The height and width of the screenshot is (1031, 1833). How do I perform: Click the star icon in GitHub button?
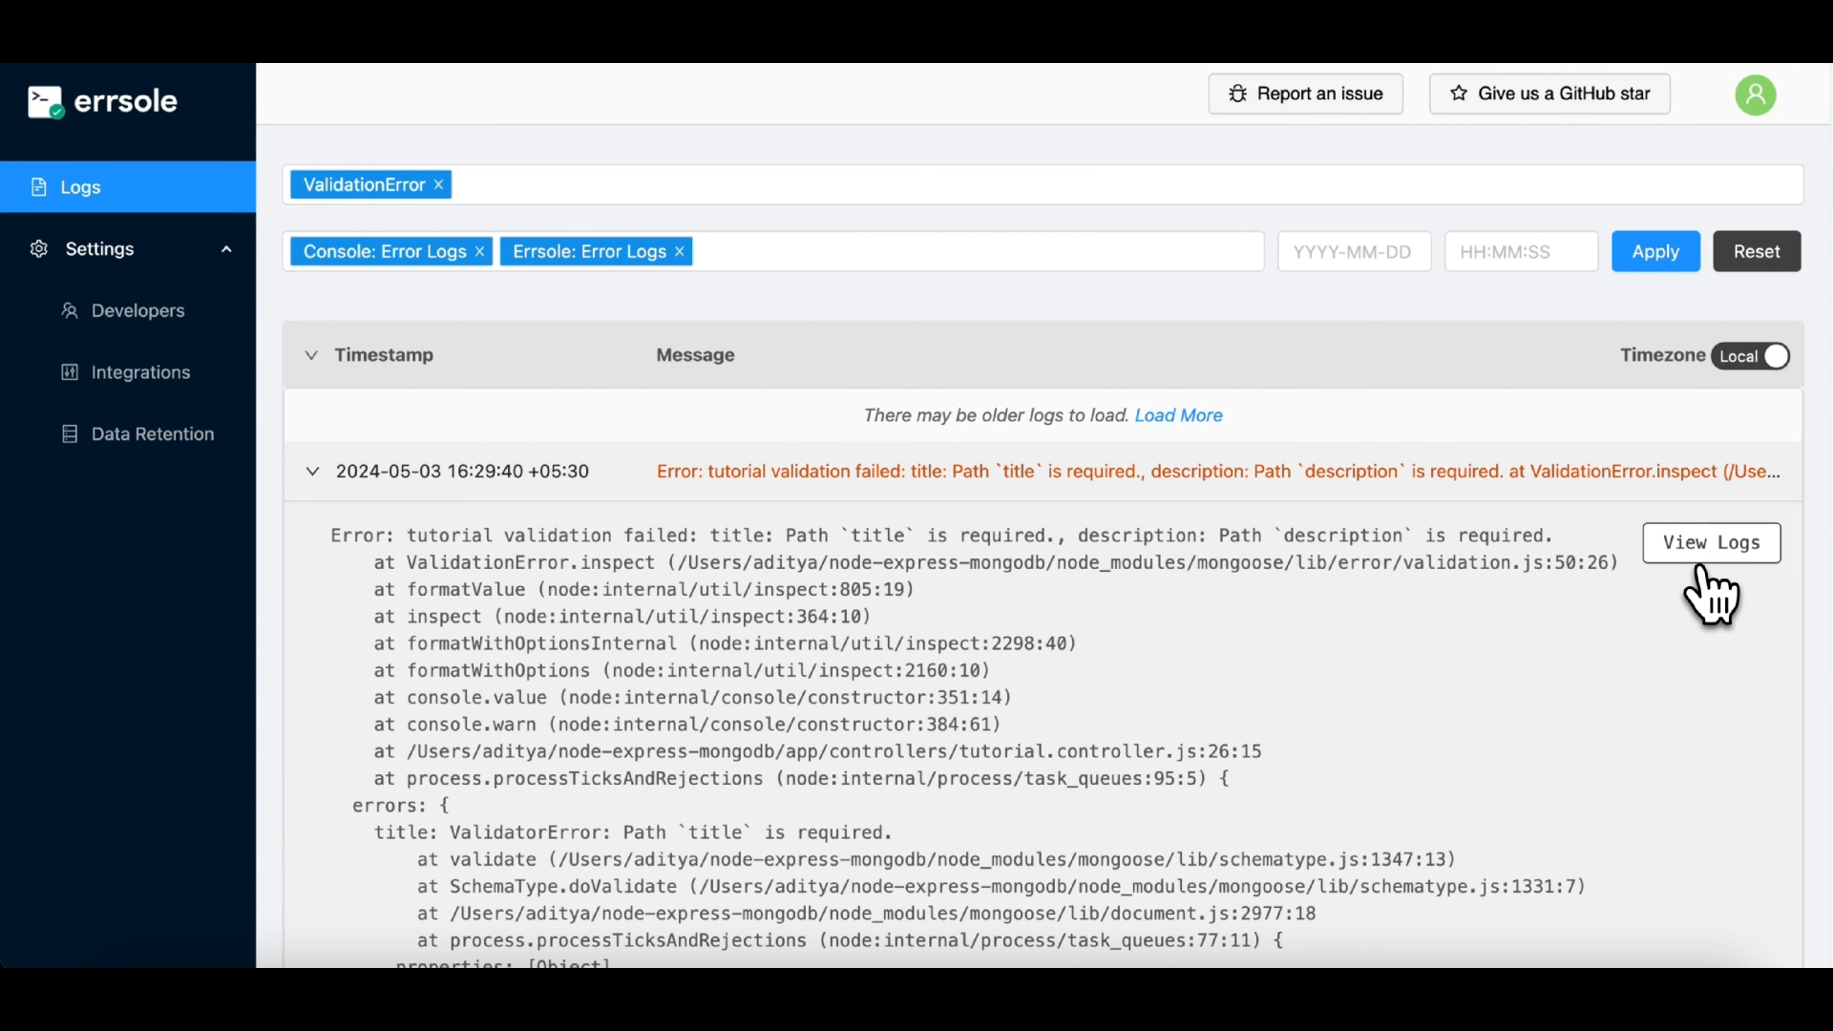pyautogui.click(x=1460, y=94)
